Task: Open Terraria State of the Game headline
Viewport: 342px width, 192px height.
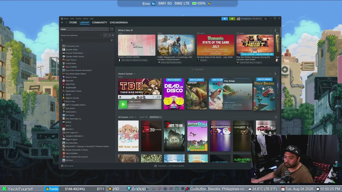Action: 215,57
